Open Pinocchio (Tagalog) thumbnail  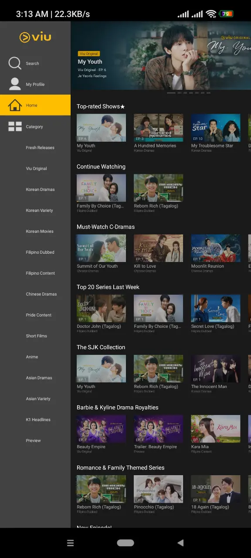click(158, 489)
